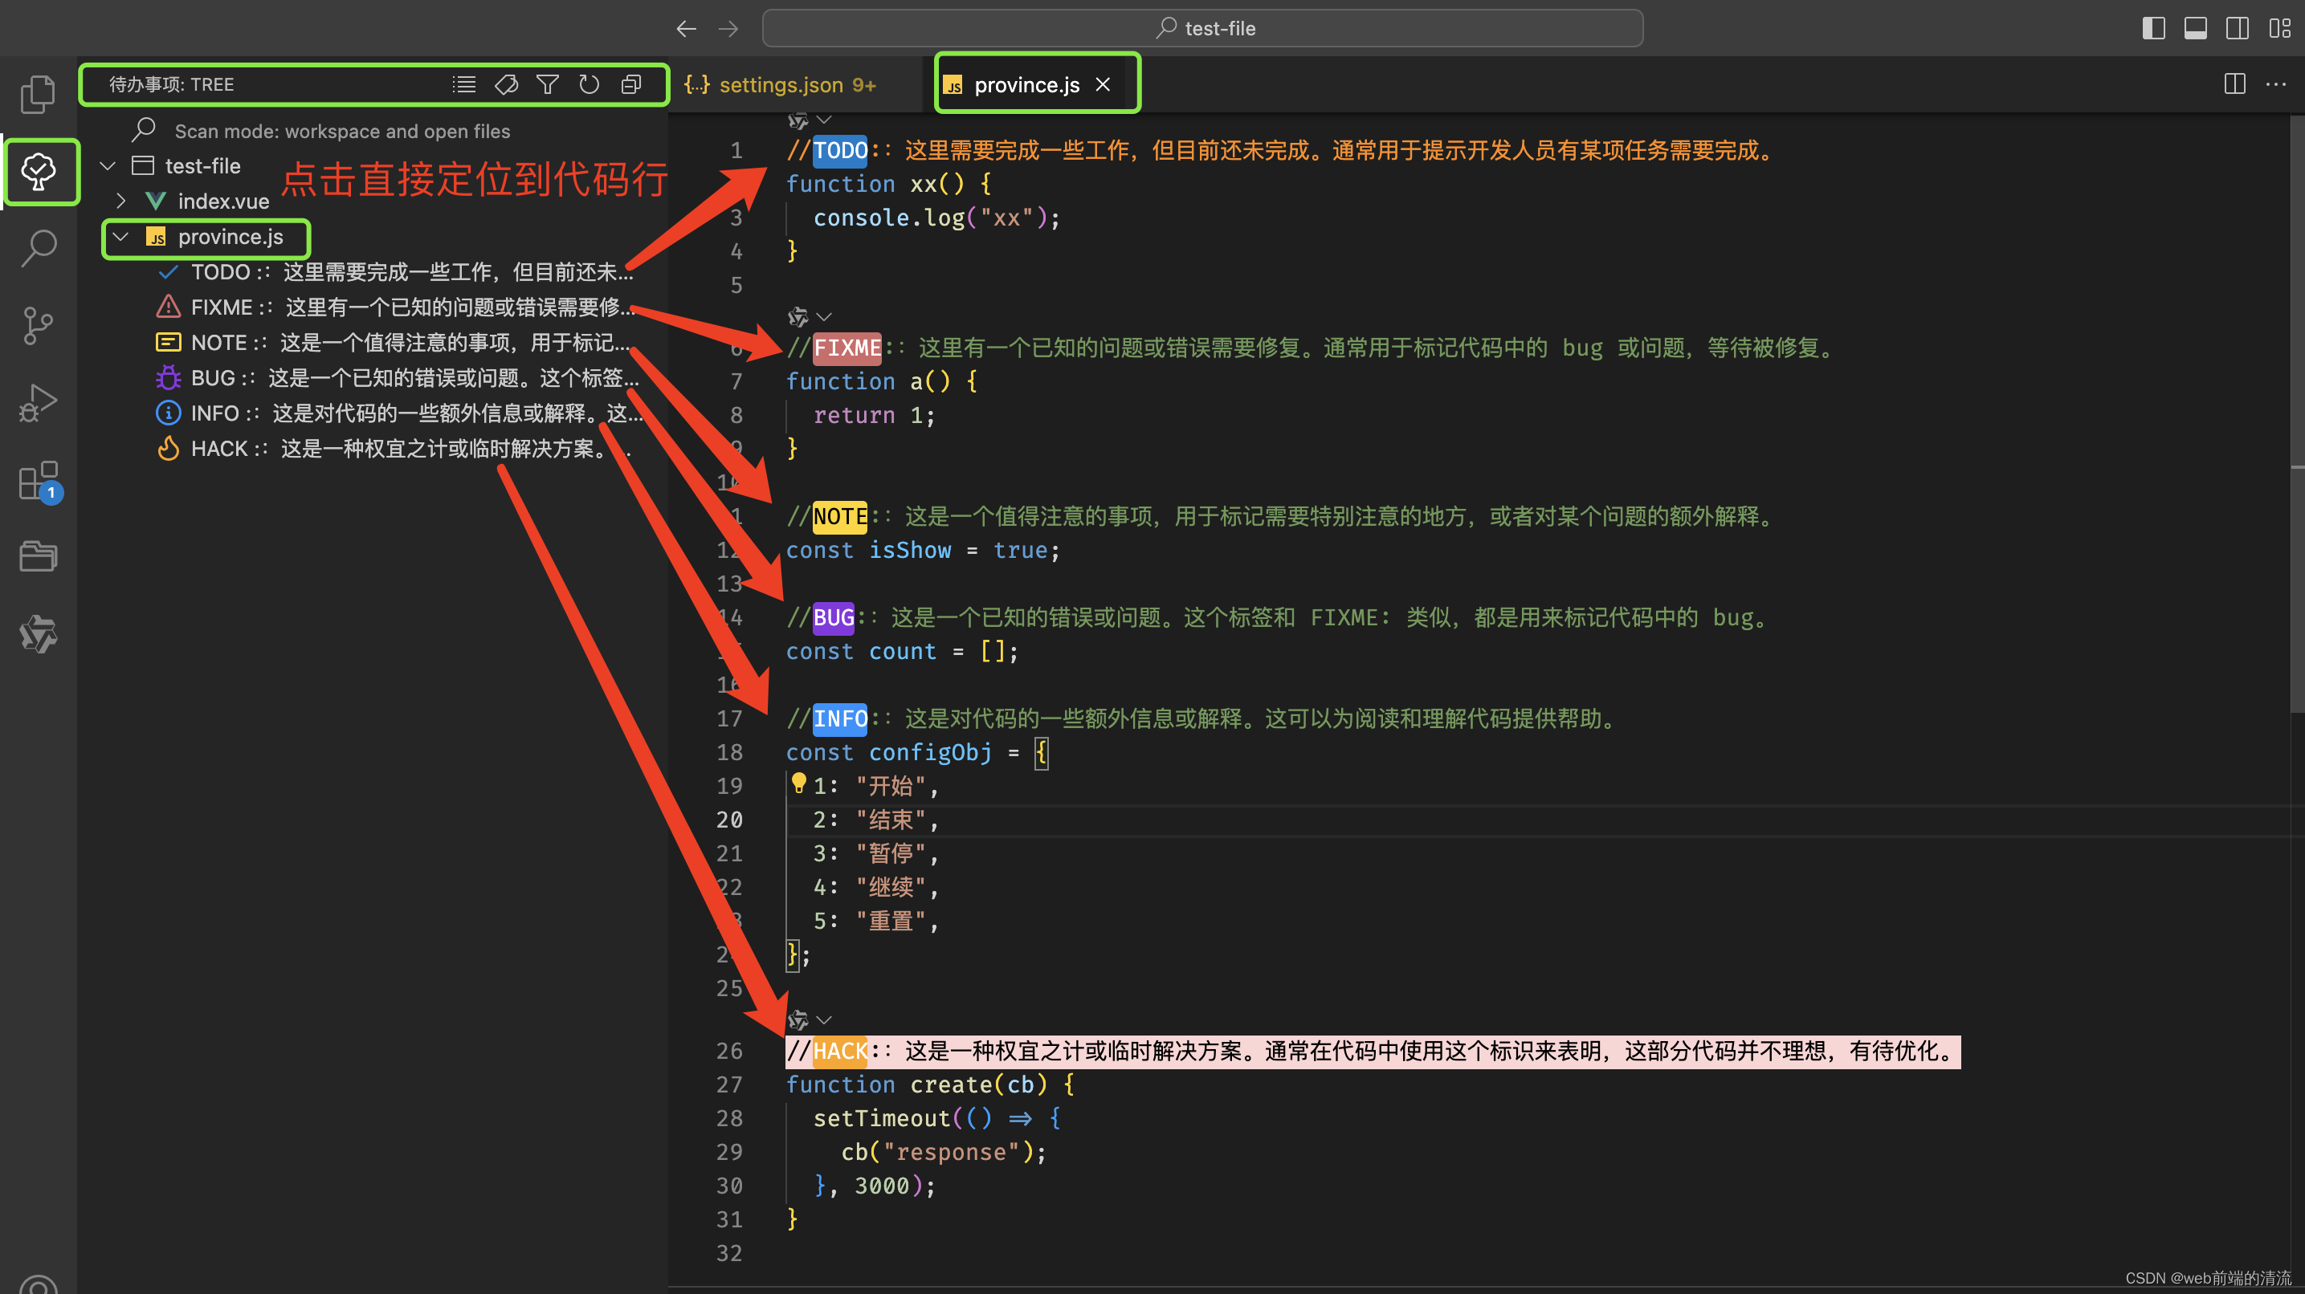Open the editor more actions menu
2305x1294 pixels.
coord(2278,84)
